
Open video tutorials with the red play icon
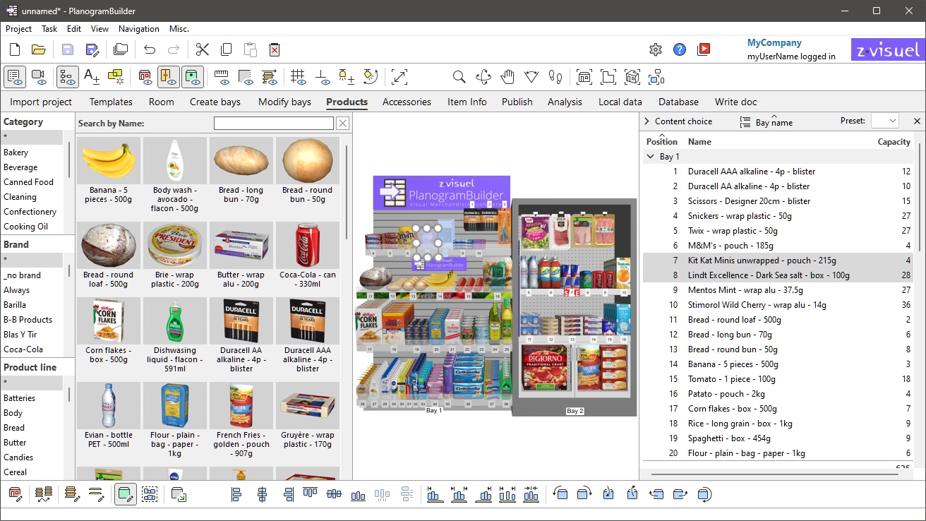704,49
